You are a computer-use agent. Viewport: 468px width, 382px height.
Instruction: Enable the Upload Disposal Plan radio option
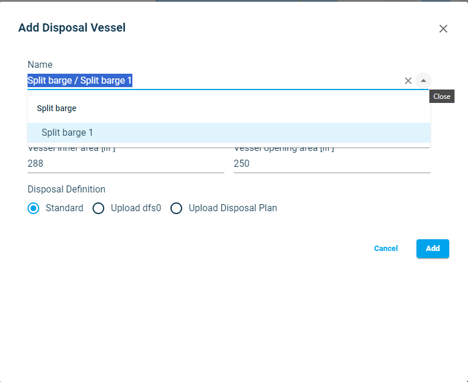[176, 208]
